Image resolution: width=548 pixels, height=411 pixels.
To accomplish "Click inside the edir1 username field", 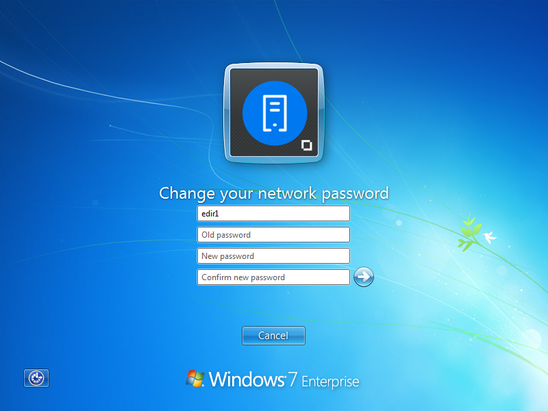I will (x=273, y=213).
